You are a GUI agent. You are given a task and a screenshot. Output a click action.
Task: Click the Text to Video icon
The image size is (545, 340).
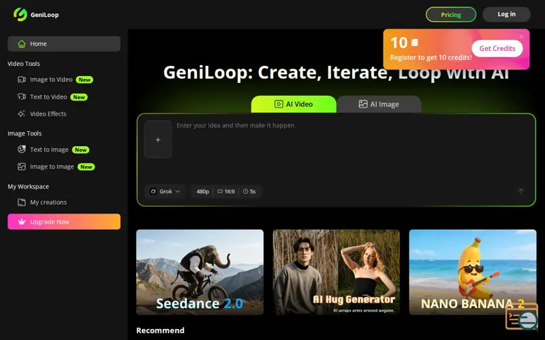(x=22, y=97)
